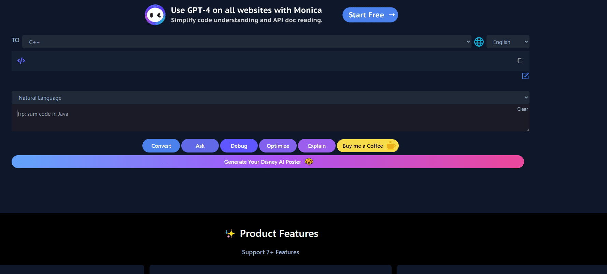Click the Monica AI logo icon
Image resolution: width=607 pixels, height=274 pixels.
pos(155,15)
